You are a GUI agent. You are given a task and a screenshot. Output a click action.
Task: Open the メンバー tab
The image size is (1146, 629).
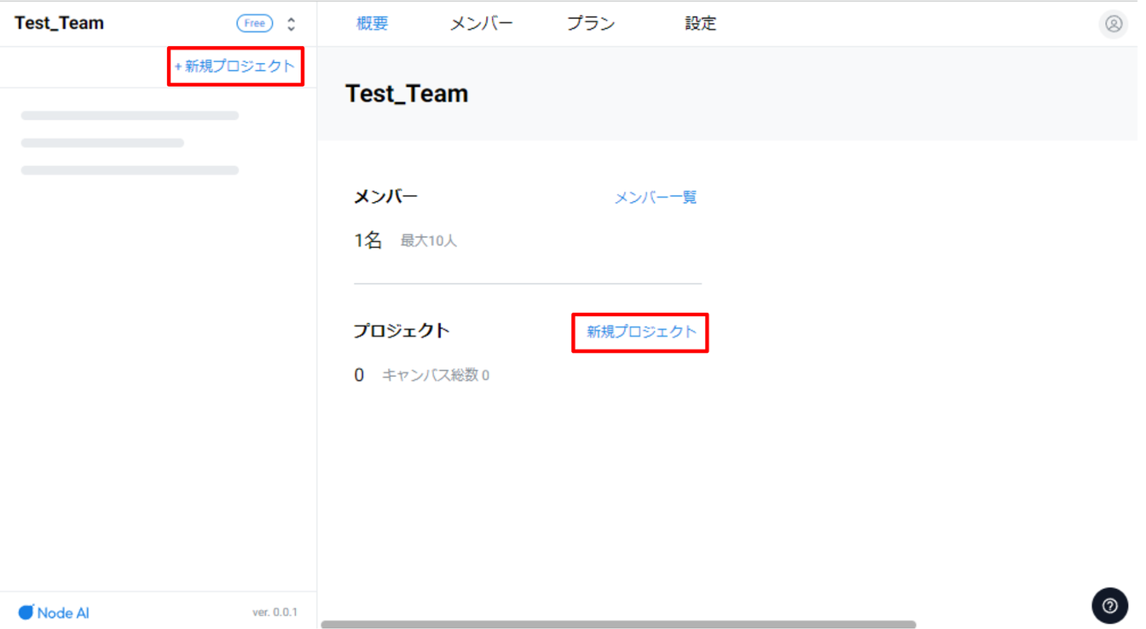tap(482, 24)
